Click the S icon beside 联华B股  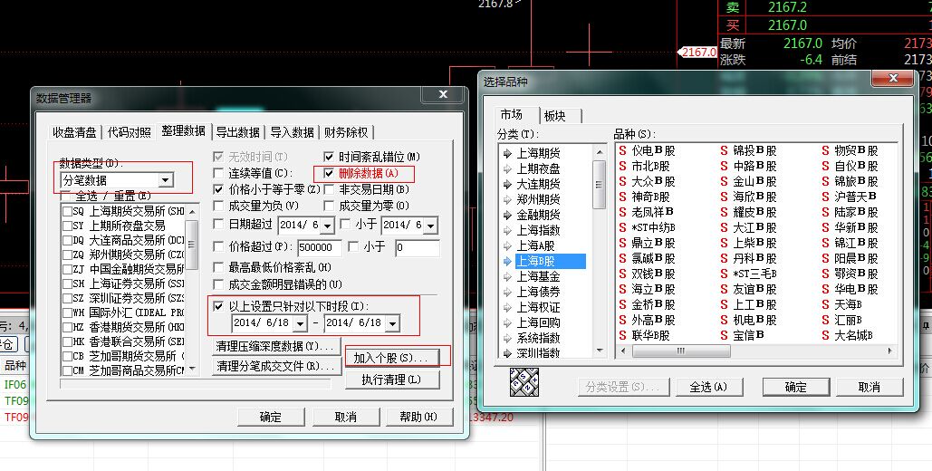pos(622,336)
